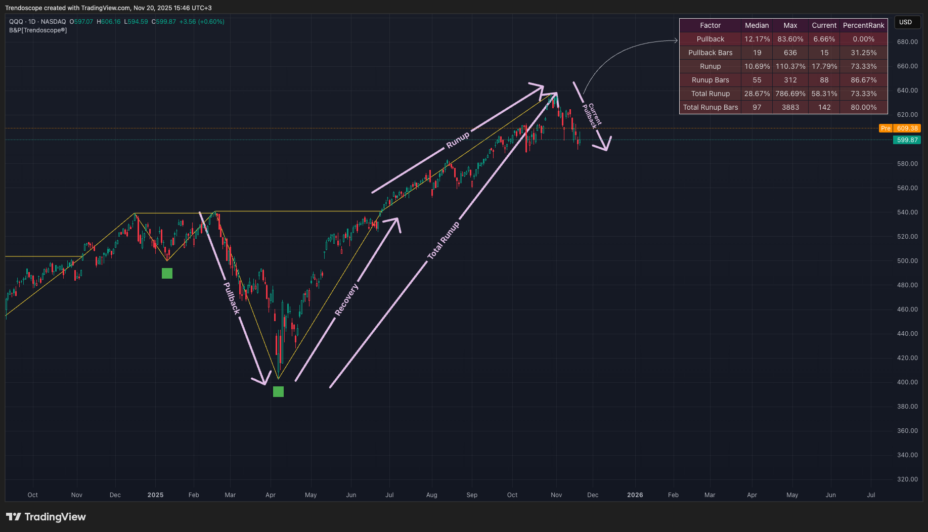Click the QQQ symbol name in legend
Screen dimensions: 928x532
(16, 22)
